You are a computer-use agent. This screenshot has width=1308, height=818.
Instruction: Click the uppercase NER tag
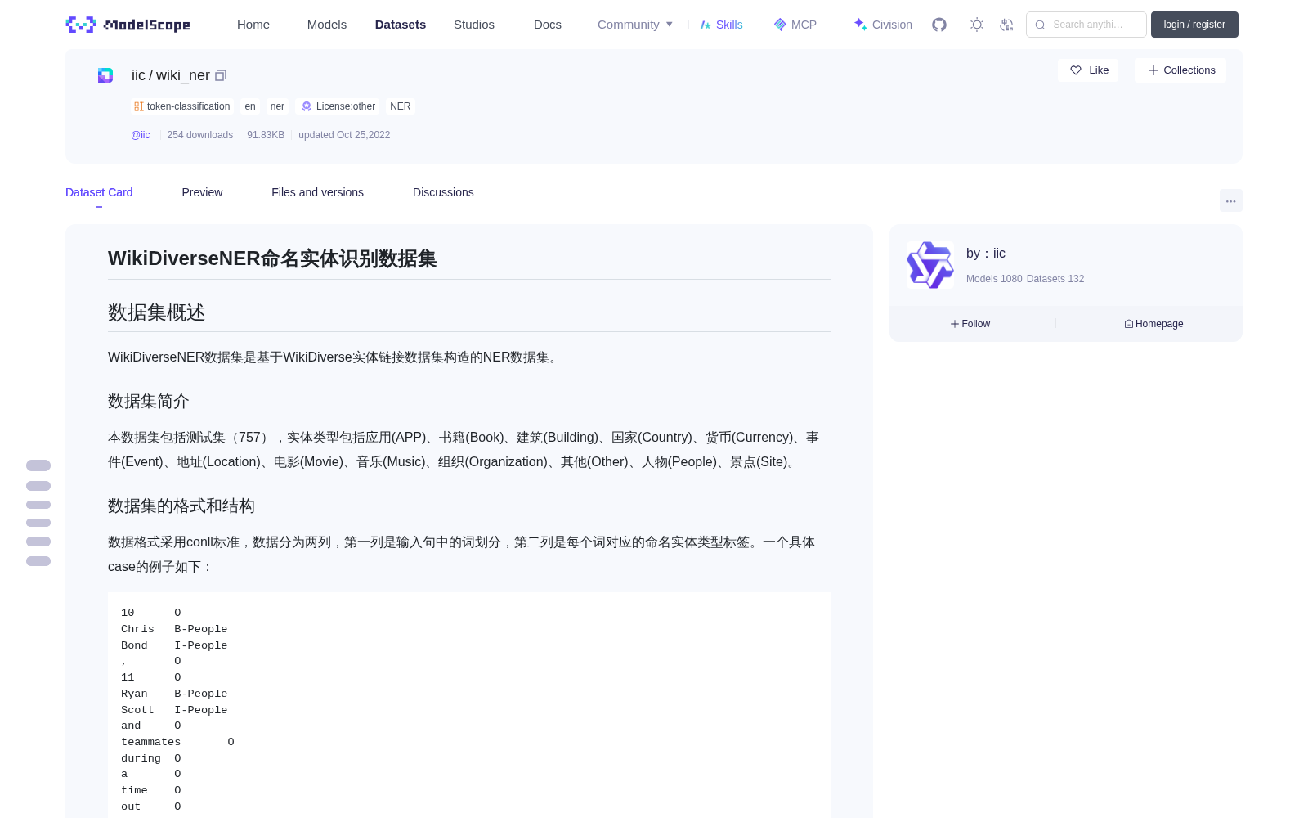401,106
